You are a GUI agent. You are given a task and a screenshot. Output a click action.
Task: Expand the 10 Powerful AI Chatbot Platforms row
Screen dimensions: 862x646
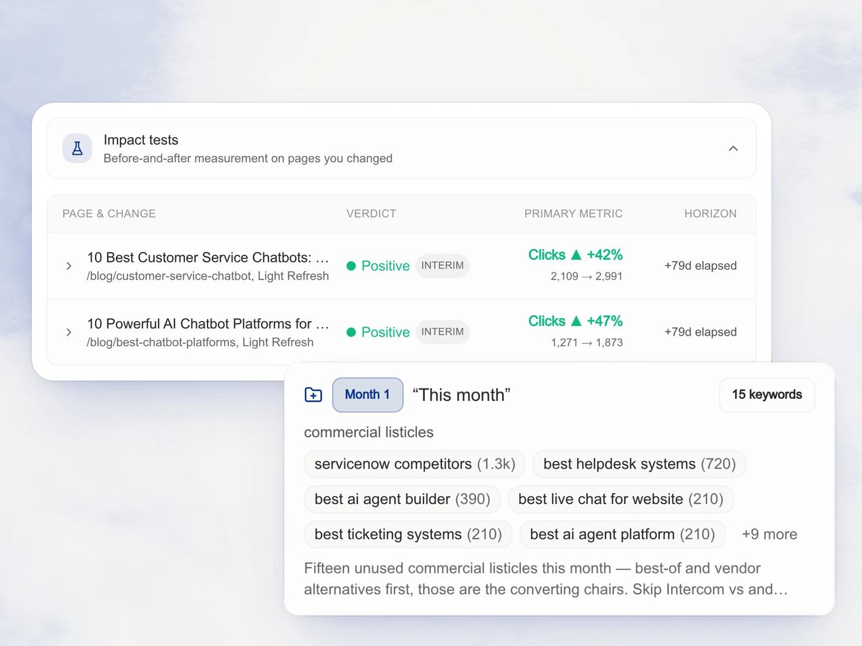(69, 332)
